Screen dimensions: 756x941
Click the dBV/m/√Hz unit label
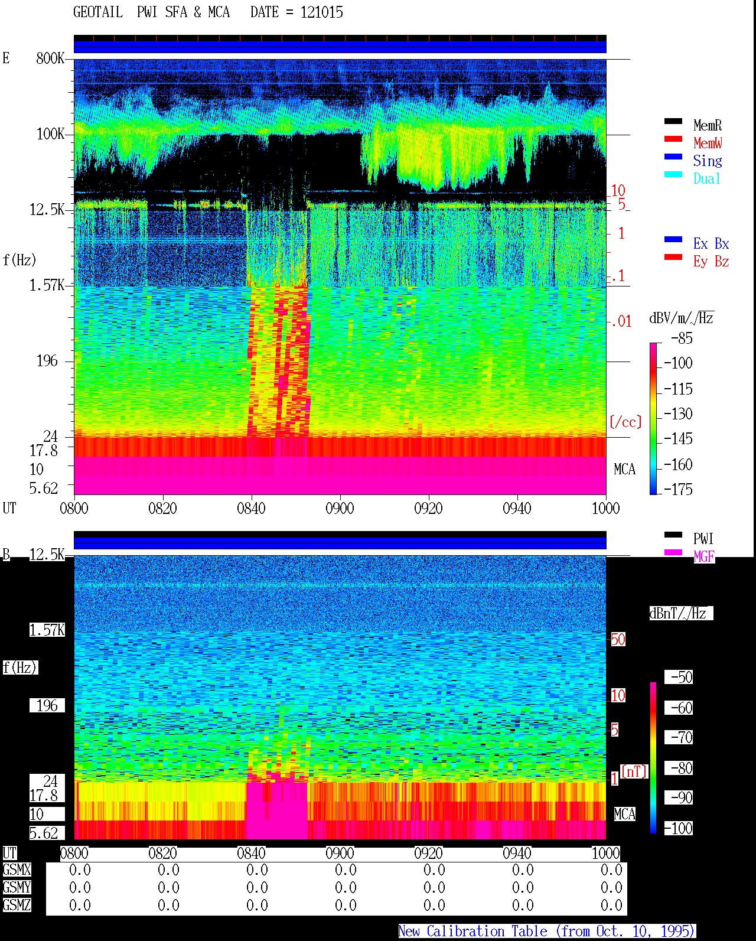coord(682,318)
